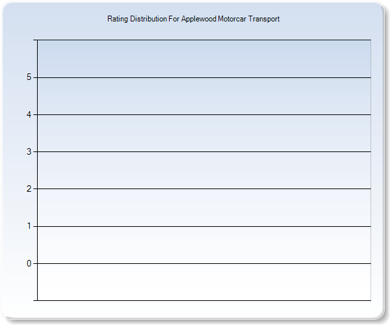Select the horizontal gridline at value 4
Screen dimensions: 390x325
[204, 115]
